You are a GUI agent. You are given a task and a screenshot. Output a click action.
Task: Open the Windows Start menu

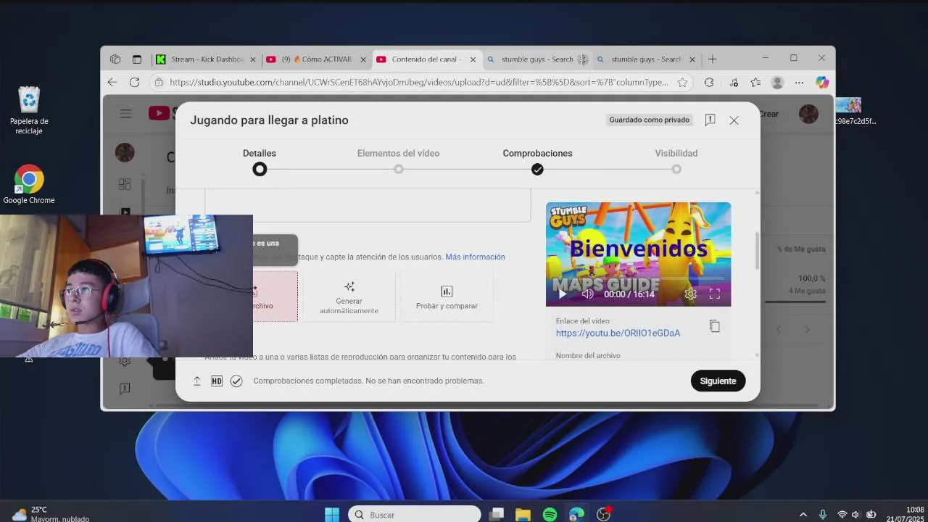[x=332, y=515]
